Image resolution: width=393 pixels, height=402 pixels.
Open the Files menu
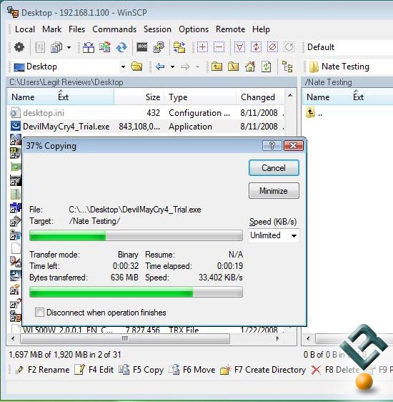coord(76,29)
